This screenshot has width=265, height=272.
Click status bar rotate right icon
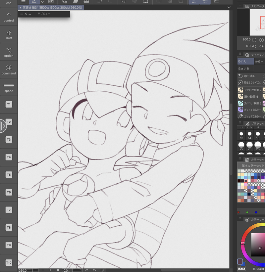[94, 270]
